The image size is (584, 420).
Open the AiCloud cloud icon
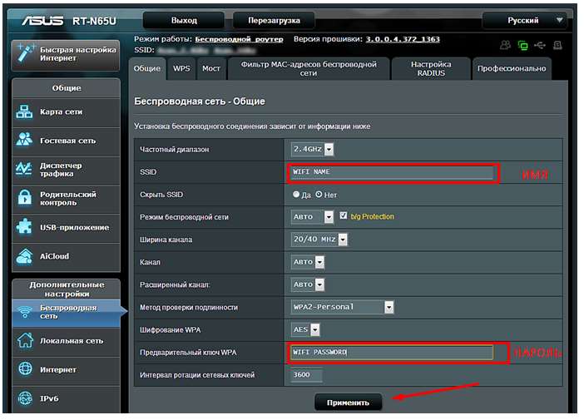[x=25, y=256]
